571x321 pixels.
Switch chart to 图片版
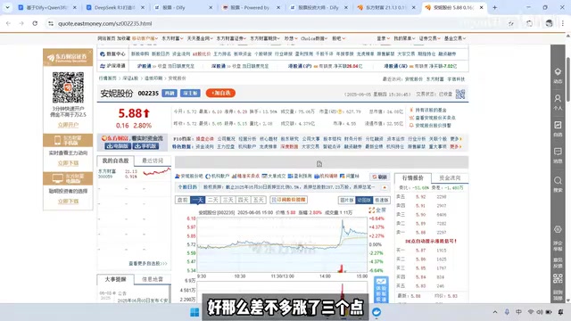[x=346, y=200]
